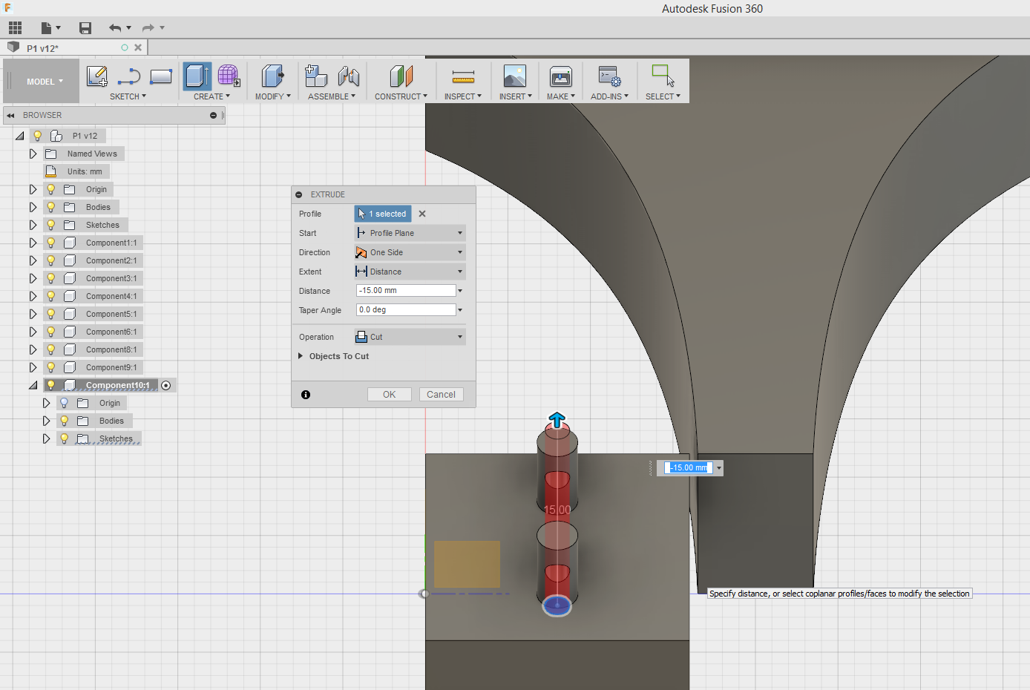The image size is (1030, 690).
Task: Select the New Component assemble tool
Action: coord(316,76)
